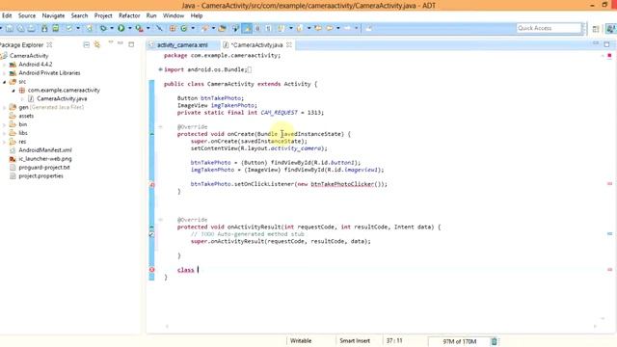Viewport: 617px width, 347px height.
Task: Collapse all in Package Explorer
Action: tap(87, 45)
